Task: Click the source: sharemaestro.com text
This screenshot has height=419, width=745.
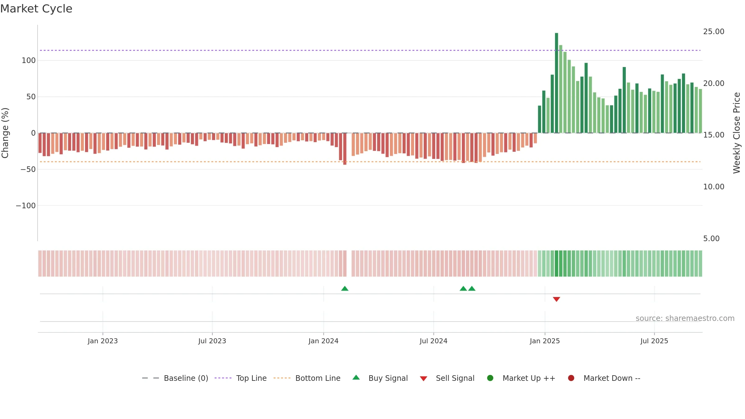Action: pyautogui.click(x=685, y=318)
